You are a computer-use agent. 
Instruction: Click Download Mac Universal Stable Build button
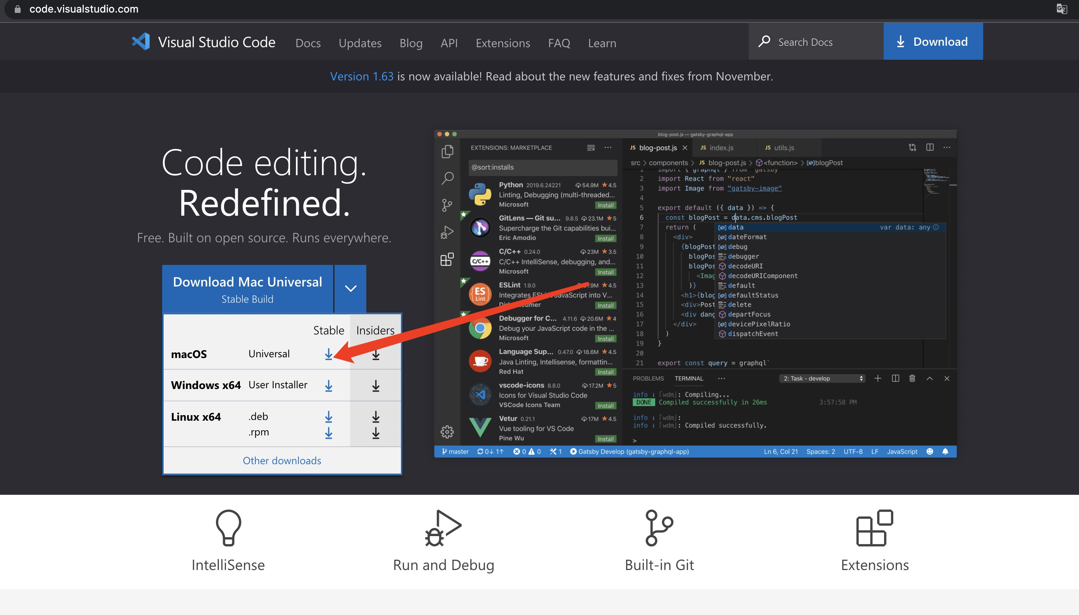point(248,289)
